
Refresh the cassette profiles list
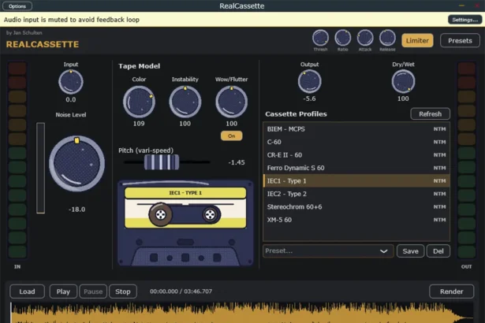[430, 113]
